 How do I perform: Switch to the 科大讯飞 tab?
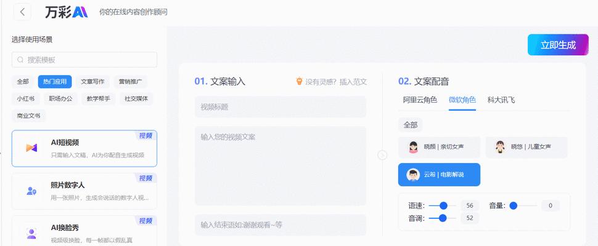[501, 100]
